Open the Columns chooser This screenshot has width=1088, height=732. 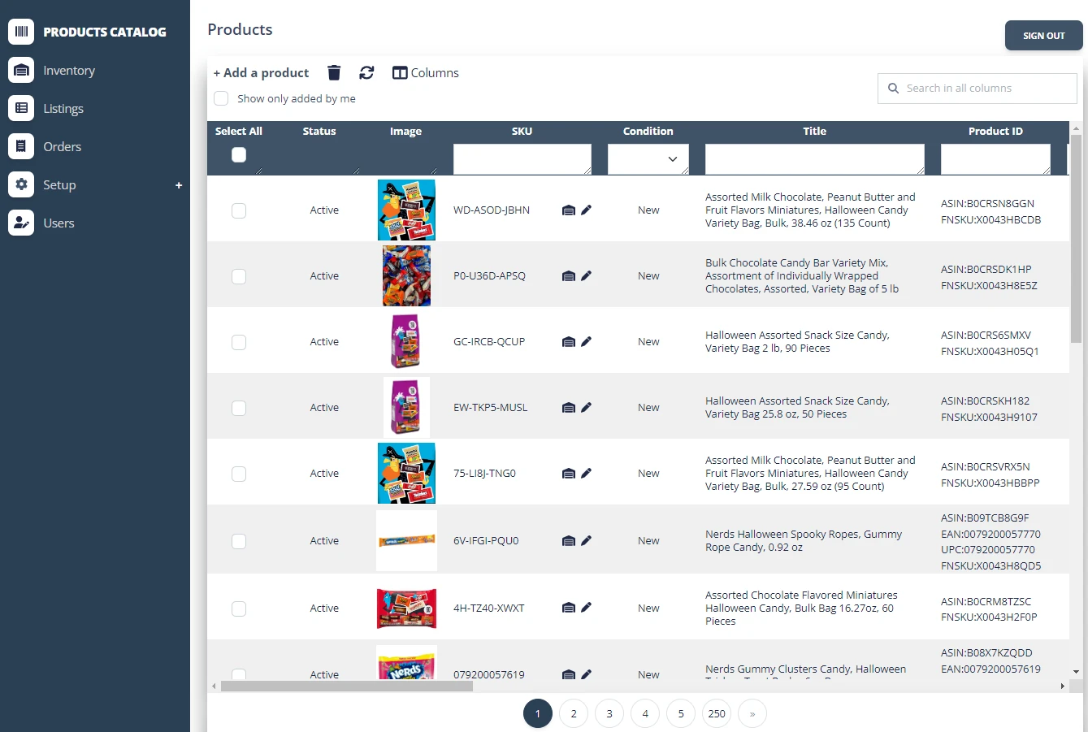tap(425, 73)
